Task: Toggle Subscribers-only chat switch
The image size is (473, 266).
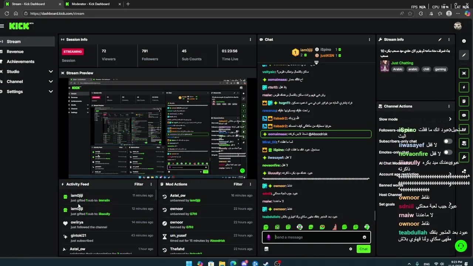Action: [448, 141]
